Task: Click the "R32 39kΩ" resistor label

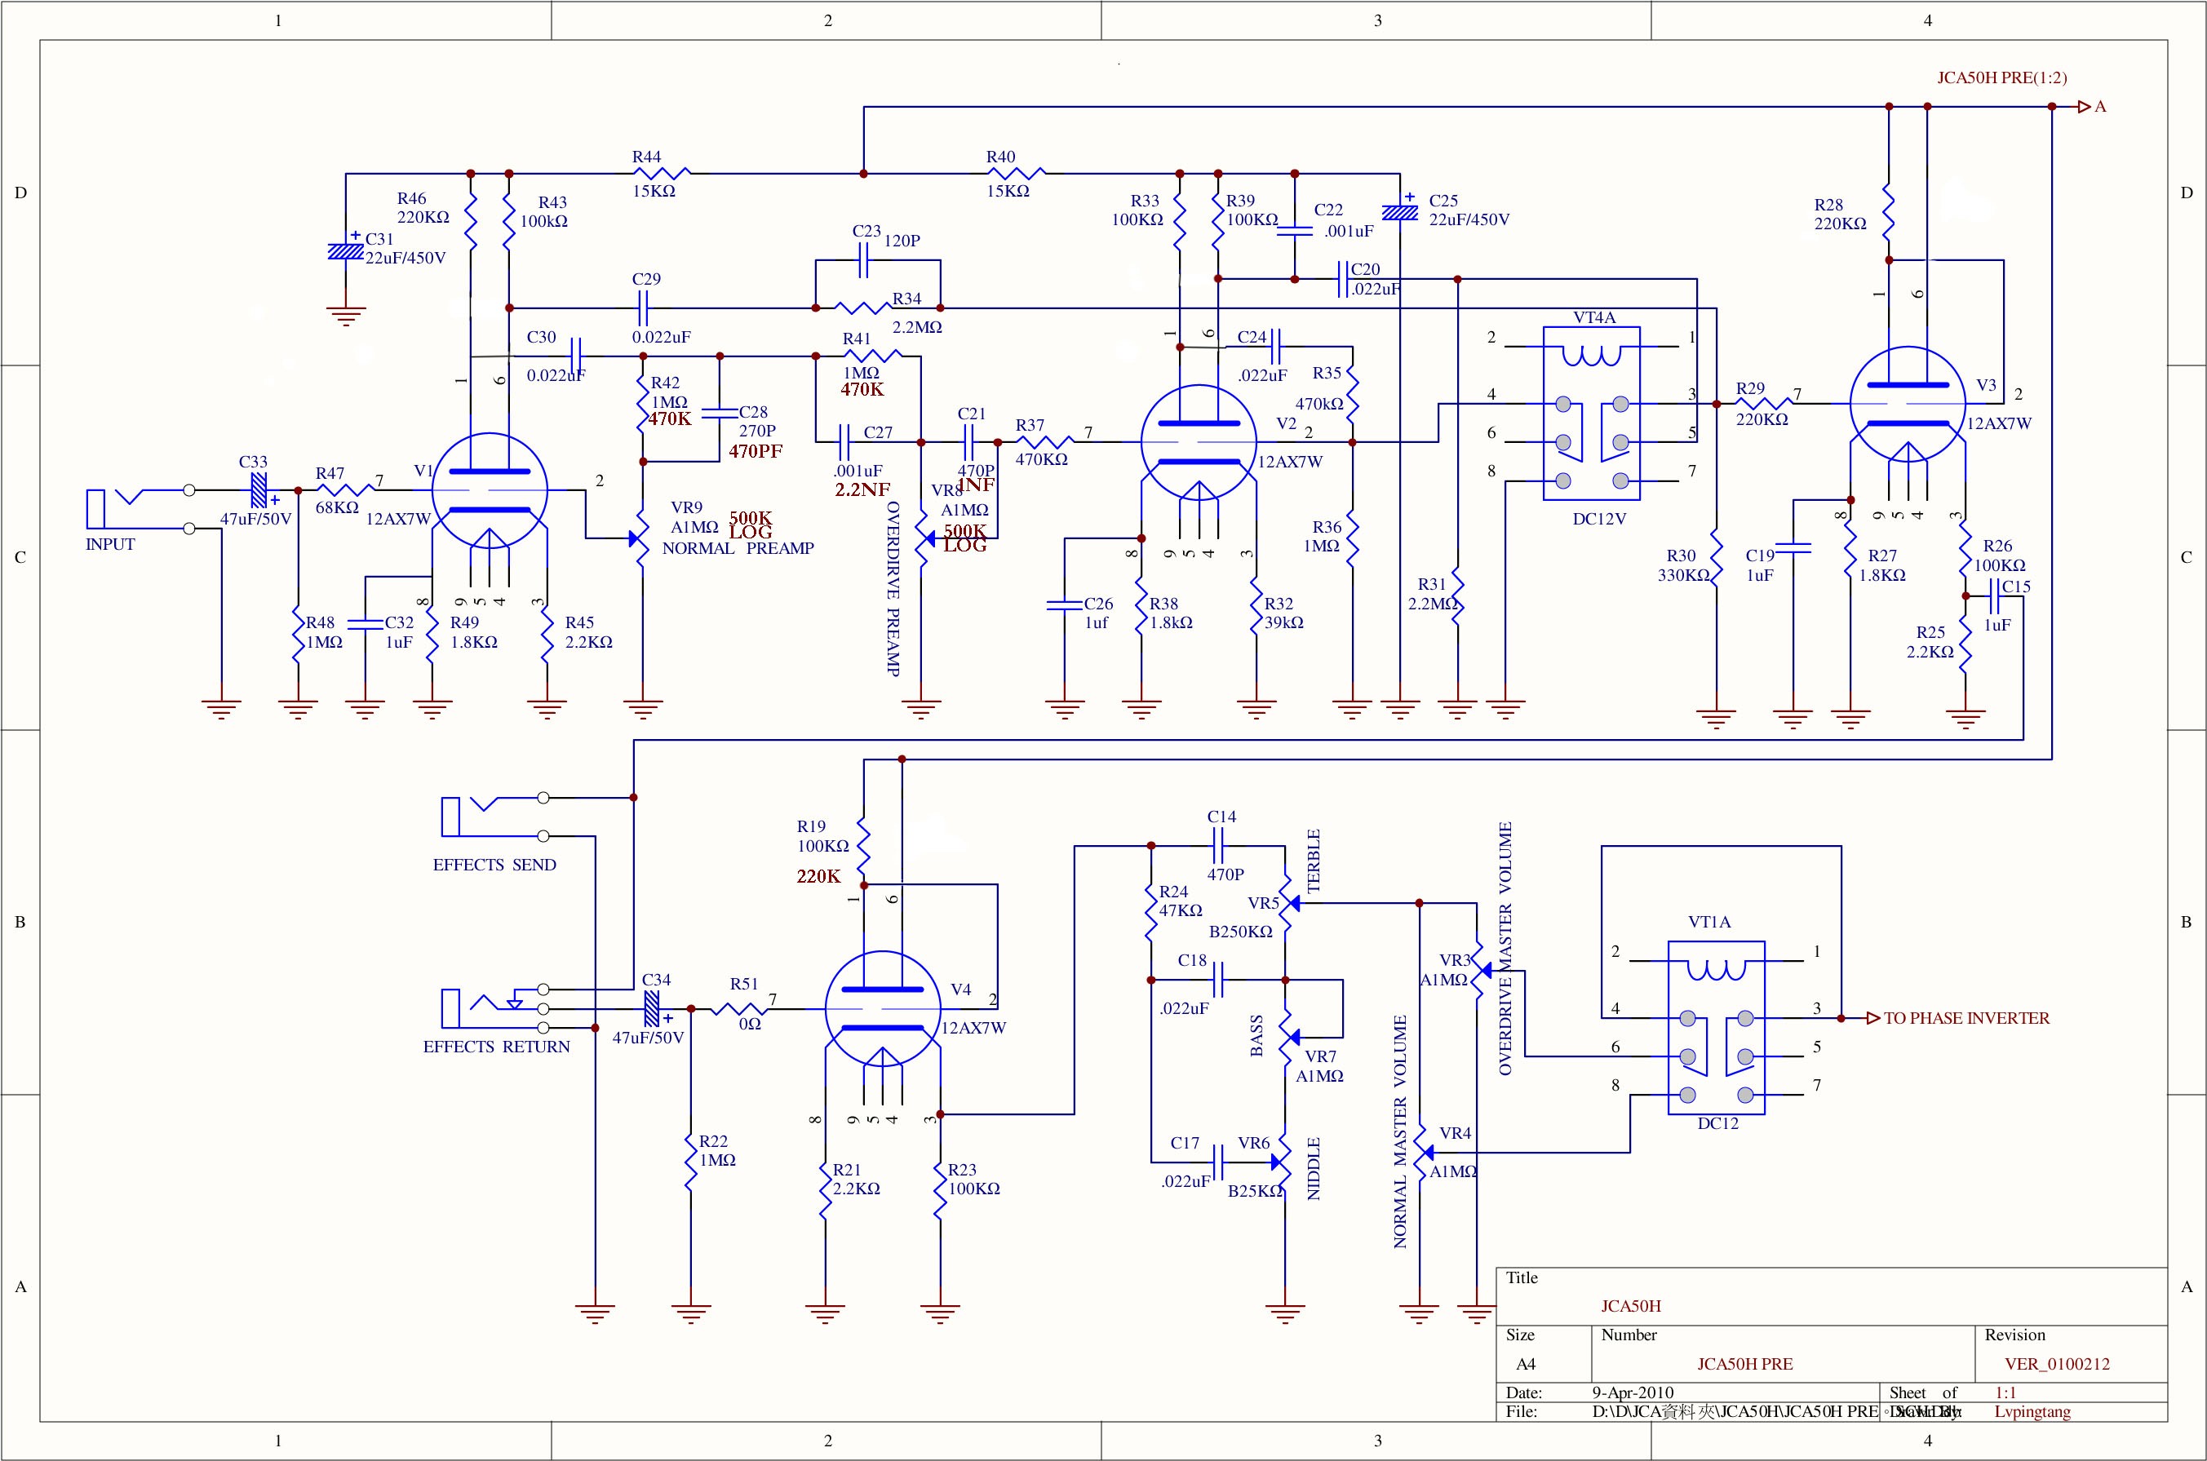Action: click(1284, 613)
